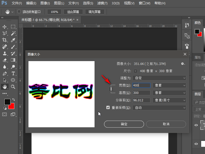The height and width of the screenshot is (154, 205).
Task: Swap foreground and background colors
Action: pyautogui.click(x=14, y=100)
